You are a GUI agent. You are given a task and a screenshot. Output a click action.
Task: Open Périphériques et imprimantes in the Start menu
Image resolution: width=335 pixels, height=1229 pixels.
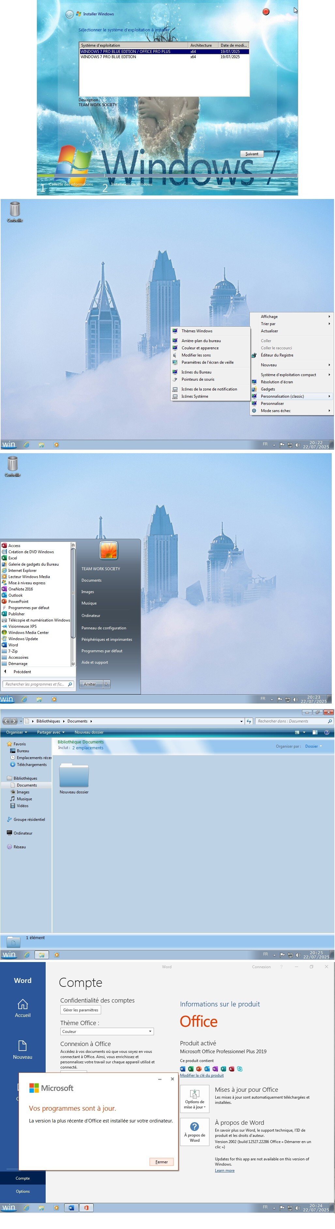coord(107,640)
